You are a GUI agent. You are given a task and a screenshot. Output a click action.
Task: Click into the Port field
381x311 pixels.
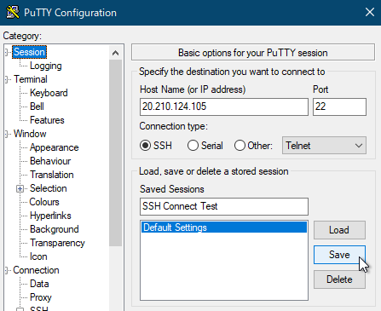coord(339,107)
